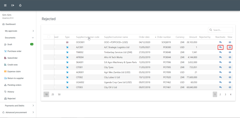Open the hamburger menu icon

5,5
